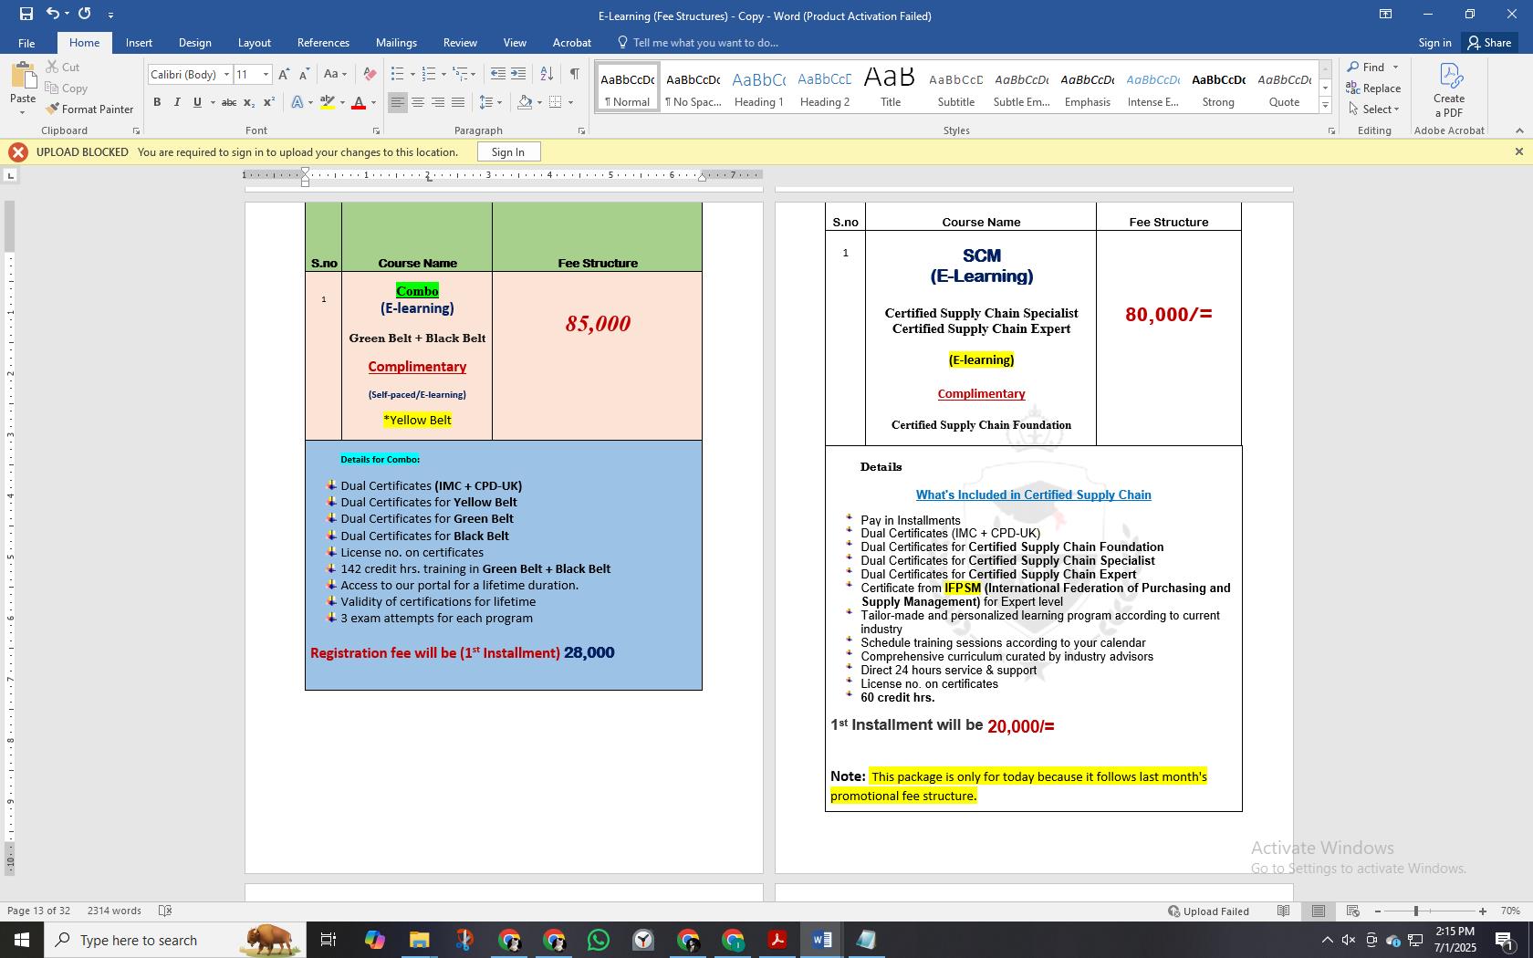Apply the text highlight color

tap(327, 102)
